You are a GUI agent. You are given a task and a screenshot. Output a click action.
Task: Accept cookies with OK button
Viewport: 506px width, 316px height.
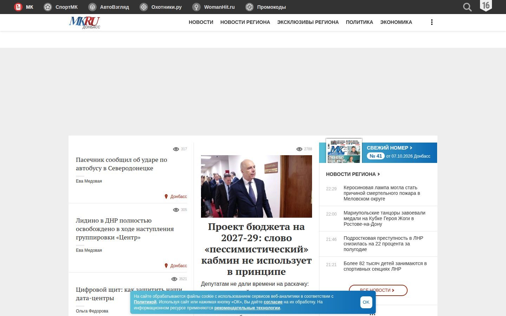point(366,302)
